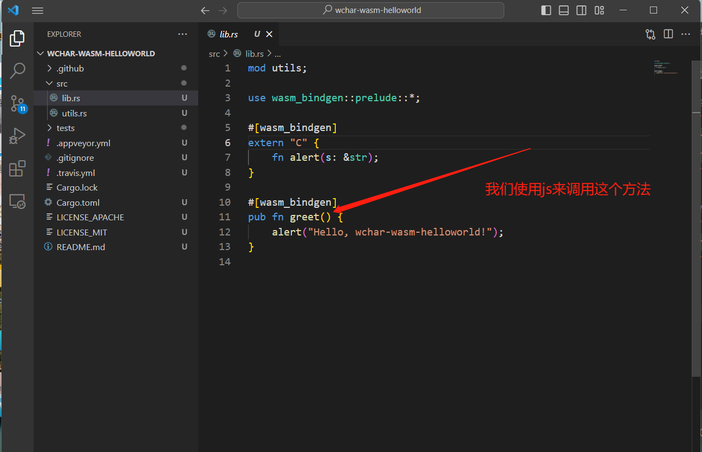
Task: Toggle secondary side bar visibility
Action: pyautogui.click(x=581, y=10)
